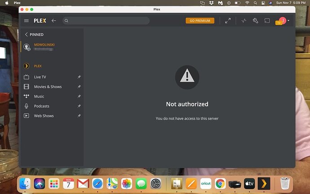Click the MDWOLINSKI server avatar icon
Viewport: 310px width, 194px height.
coord(27,47)
